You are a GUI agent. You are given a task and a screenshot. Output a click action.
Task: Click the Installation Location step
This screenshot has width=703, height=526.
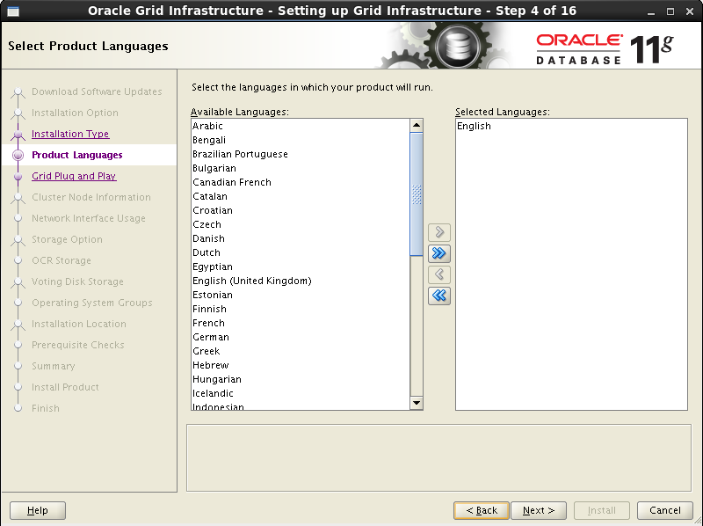point(79,324)
